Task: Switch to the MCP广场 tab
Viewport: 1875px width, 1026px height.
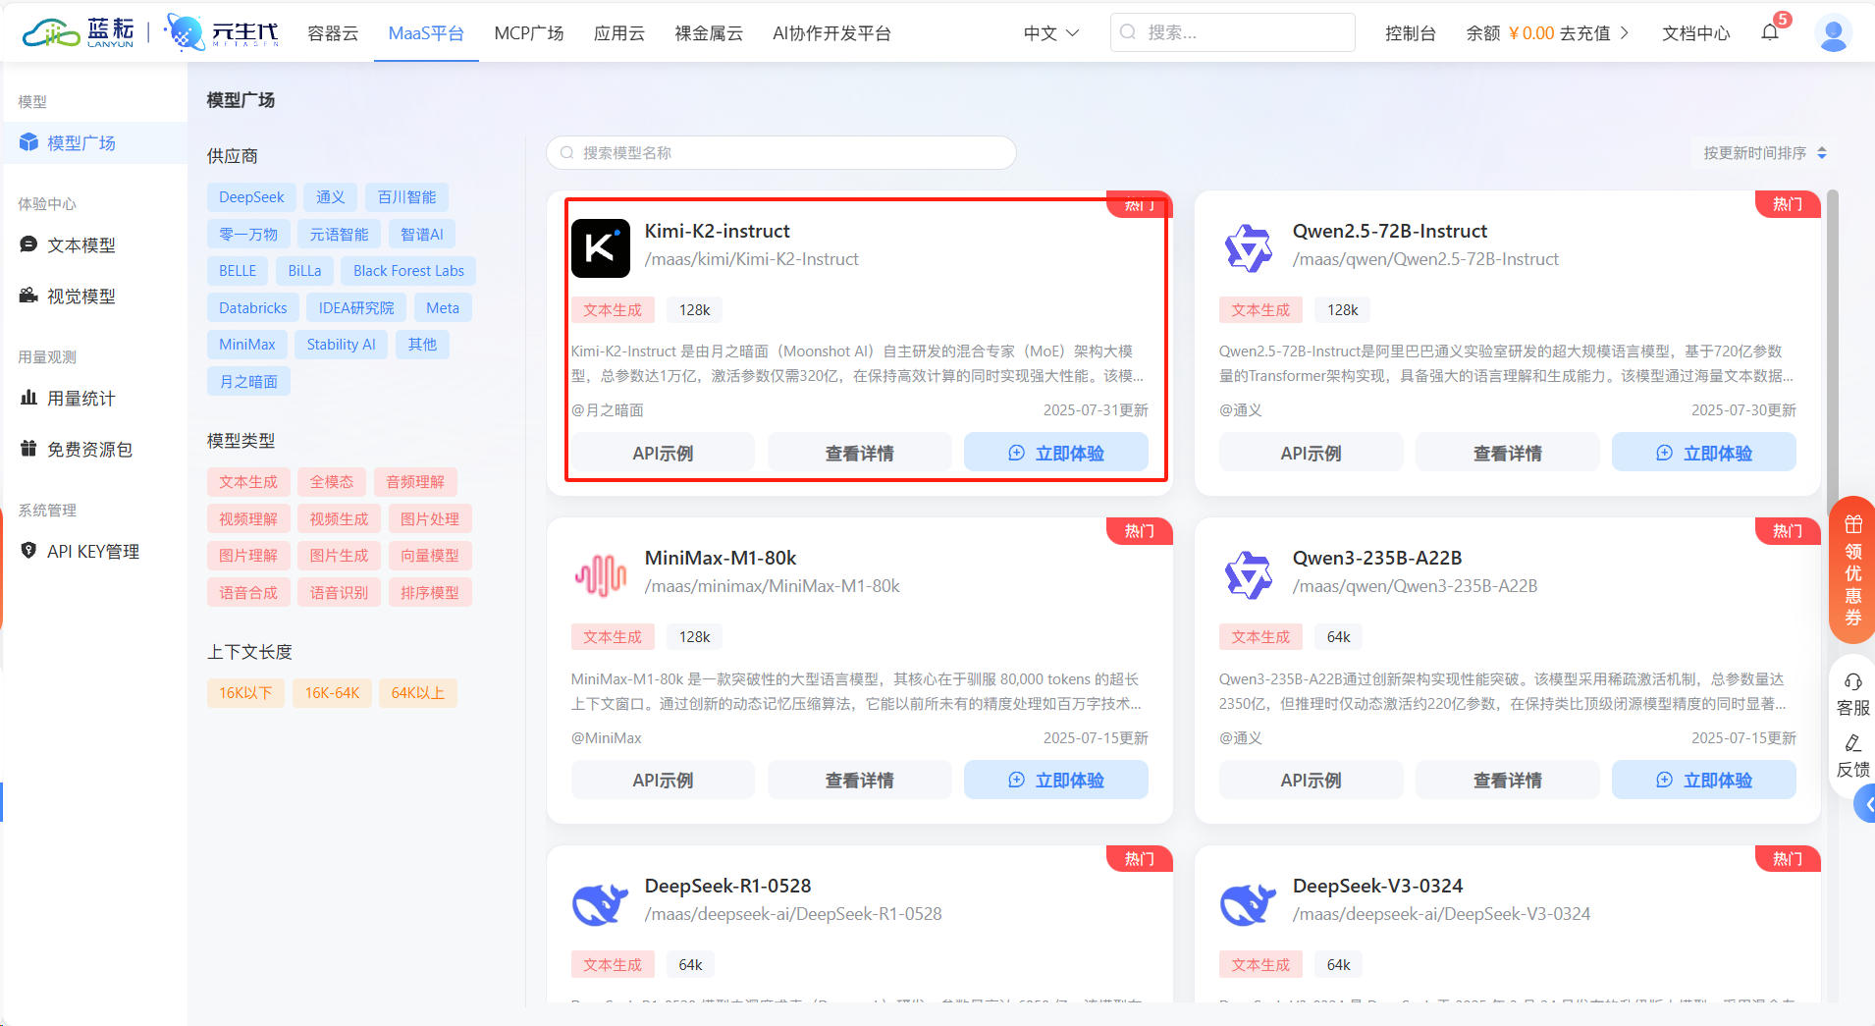Action: pos(529,33)
